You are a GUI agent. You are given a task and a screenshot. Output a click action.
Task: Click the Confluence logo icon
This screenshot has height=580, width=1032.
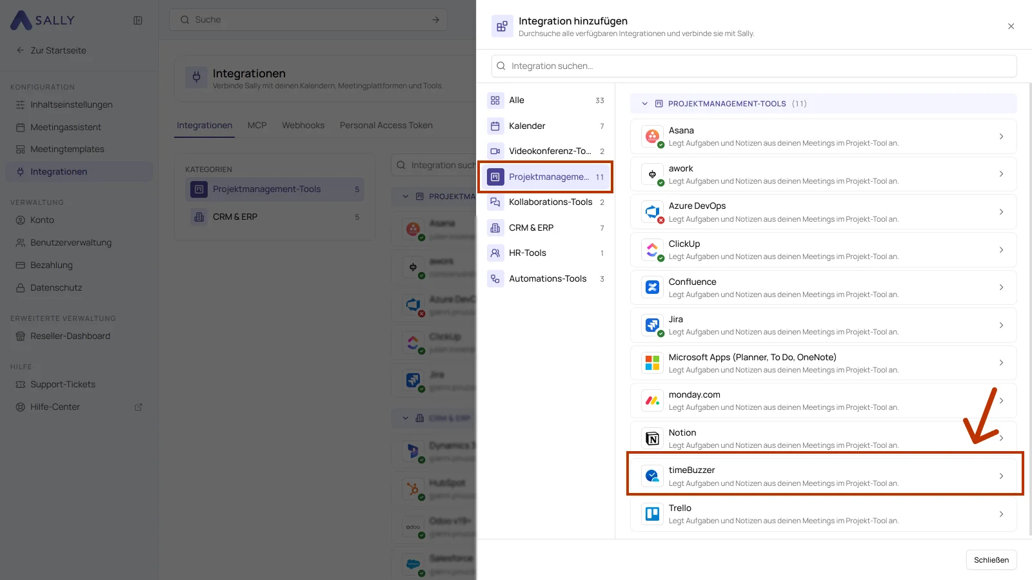[652, 287]
